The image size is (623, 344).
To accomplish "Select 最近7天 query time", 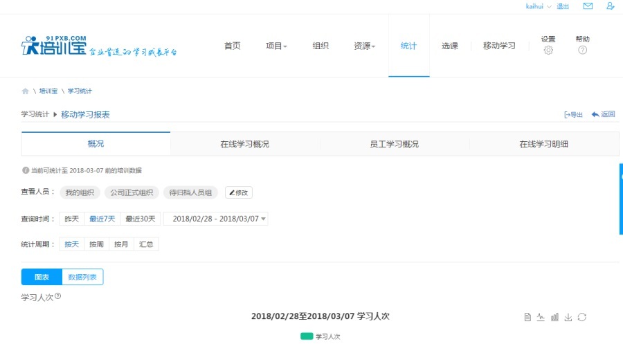I will pos(102,219).
